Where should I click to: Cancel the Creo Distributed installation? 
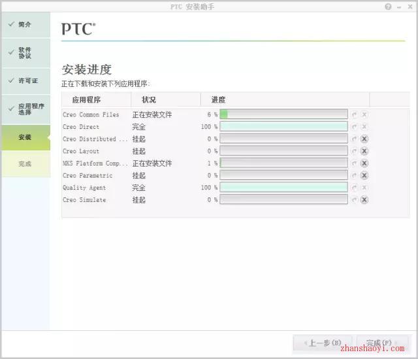click(364, 139)
